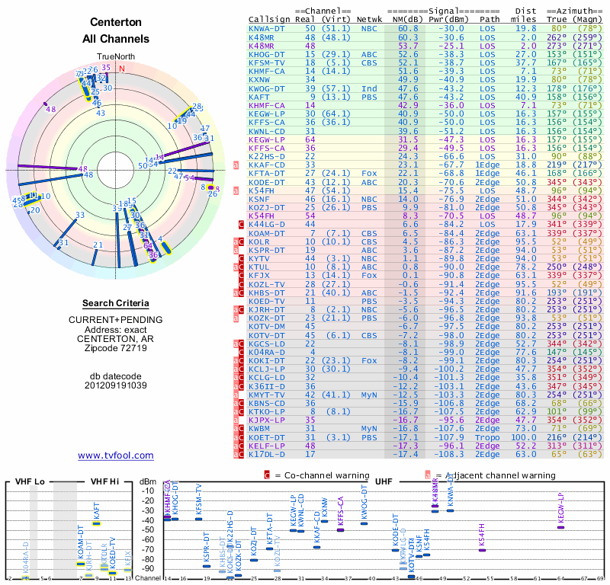Click the 100.0 miles distance value
Screen dimensions: 610x585
point(524,437)
